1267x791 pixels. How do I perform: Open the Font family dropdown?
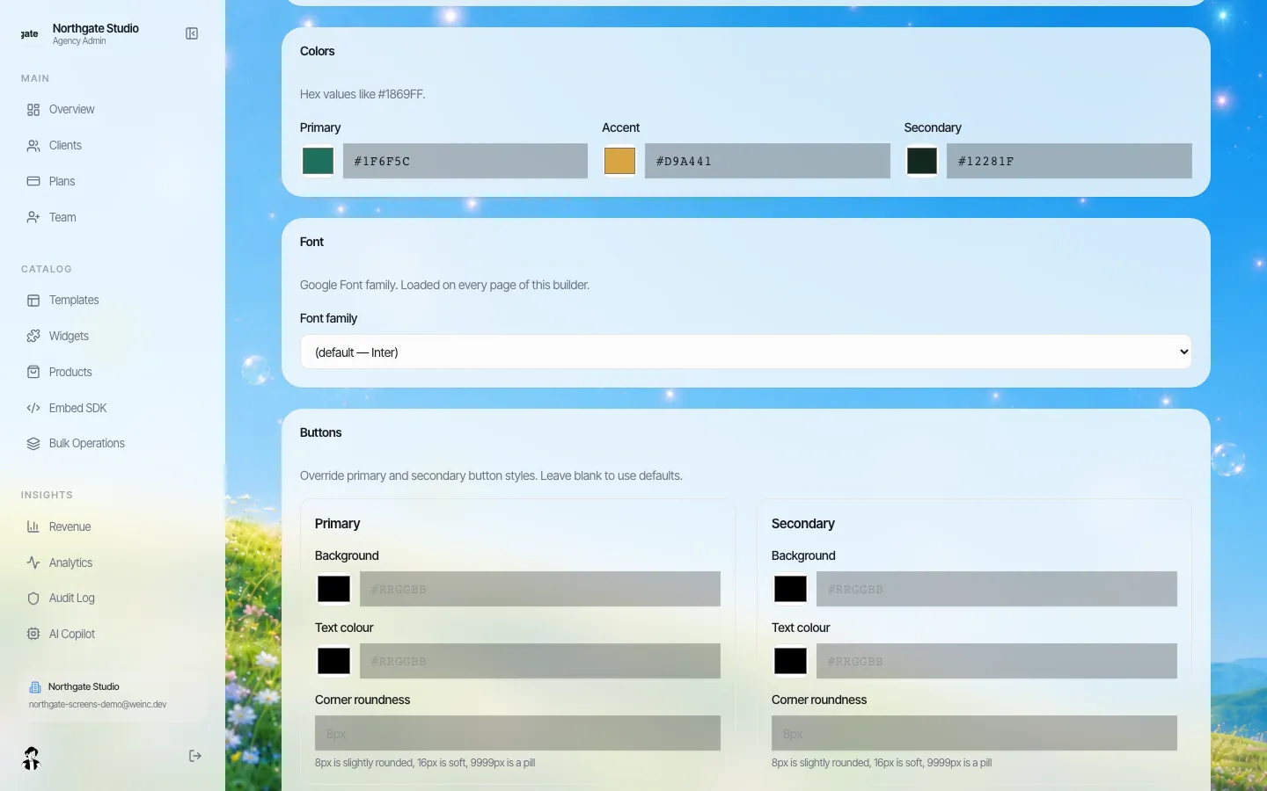click(x=746, y=352)
